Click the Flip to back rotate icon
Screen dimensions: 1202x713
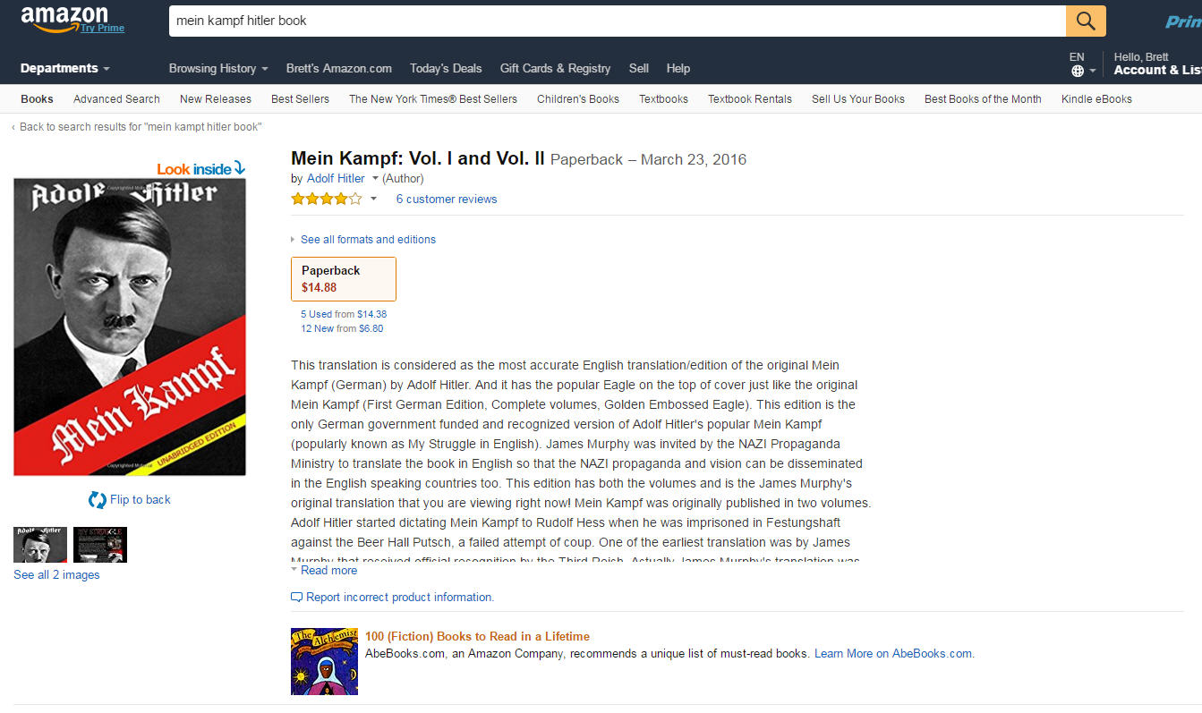pyautogui.click(x=96, y=499)
